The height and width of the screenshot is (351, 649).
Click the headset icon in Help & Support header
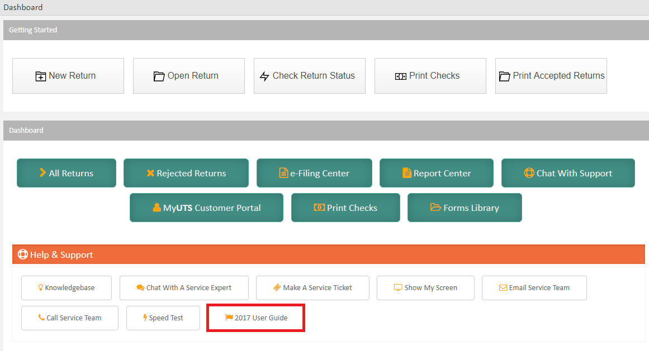22,254
